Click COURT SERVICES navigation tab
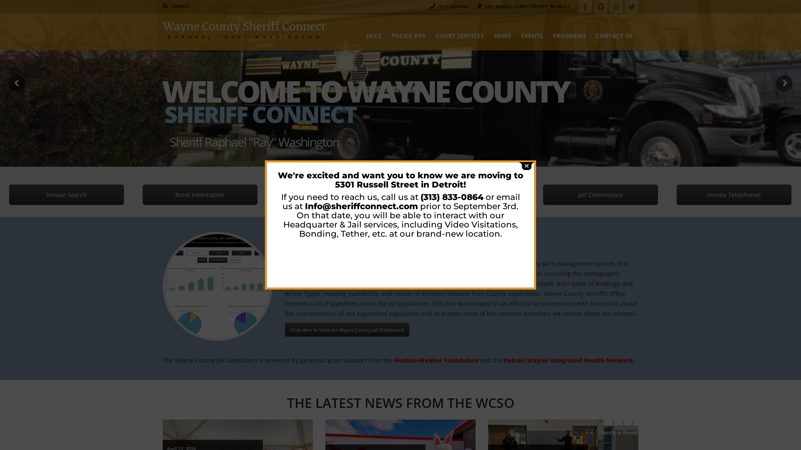Screen dimensions: 801x450 click(x=459, y=36)
